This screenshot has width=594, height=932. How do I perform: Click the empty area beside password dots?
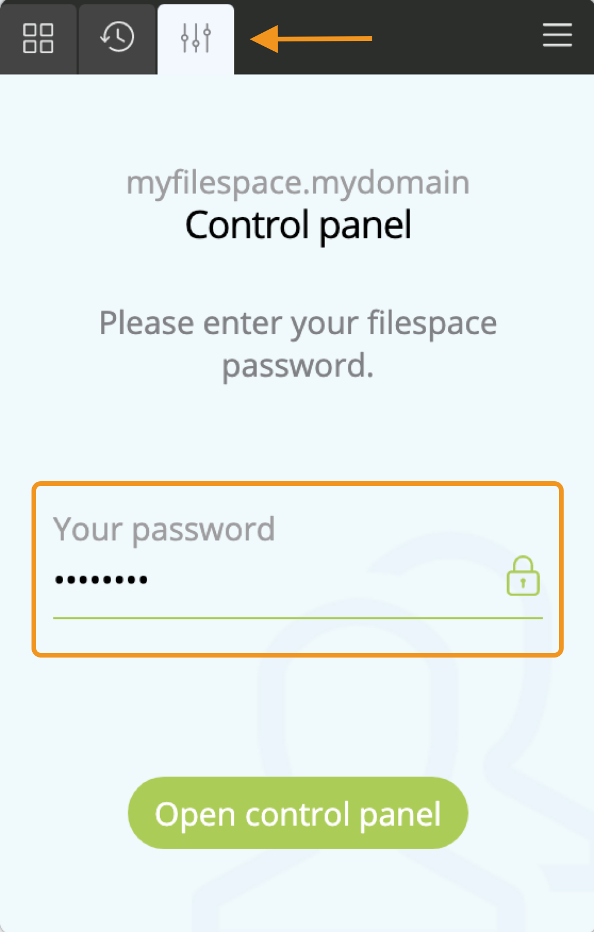tap(327, 580)
